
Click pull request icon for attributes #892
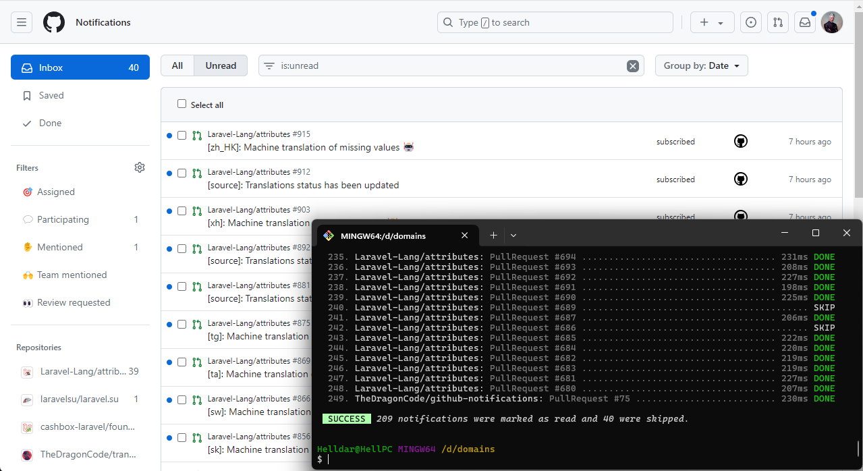[x=197, y=249]
